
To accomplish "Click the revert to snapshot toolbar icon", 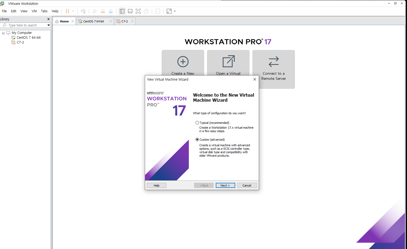I will click(x=103, y=11).
